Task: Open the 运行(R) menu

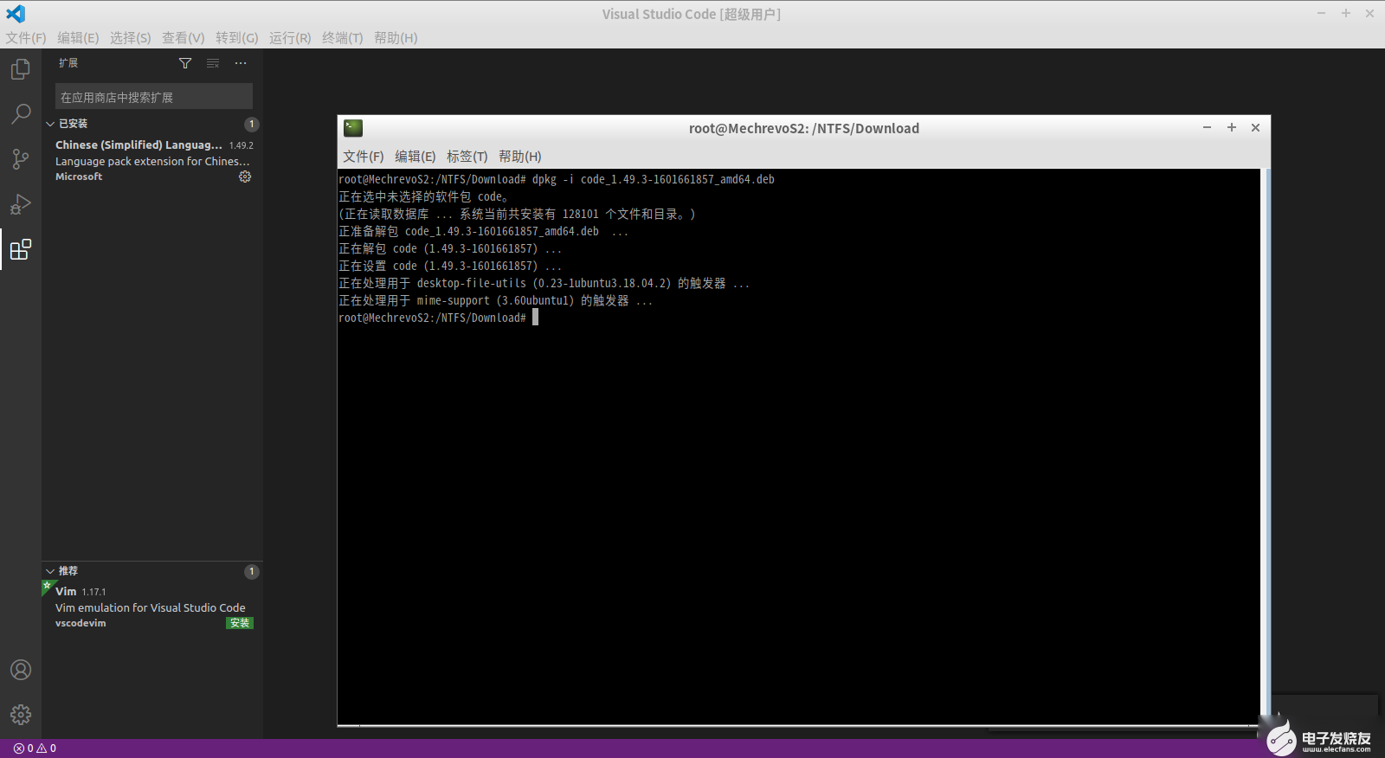Action: pos(290,38)
